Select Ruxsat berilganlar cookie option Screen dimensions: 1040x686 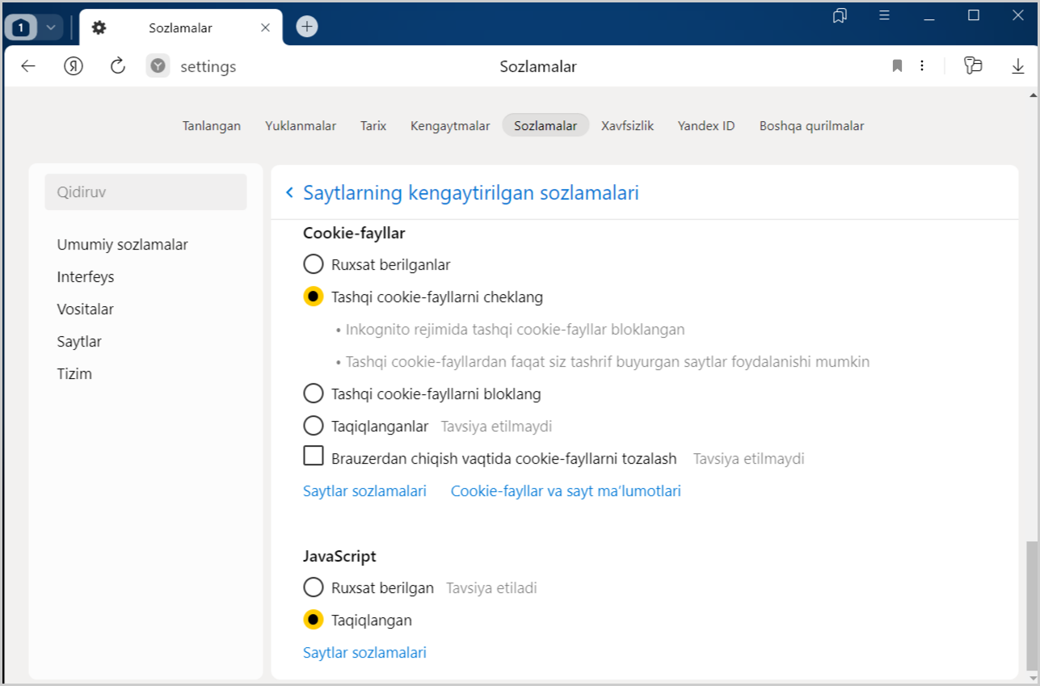(x=313, y=264)
